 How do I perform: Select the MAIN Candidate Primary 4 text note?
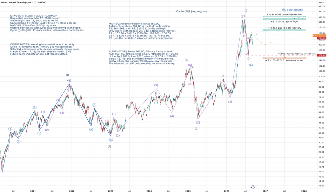point(142,31)
